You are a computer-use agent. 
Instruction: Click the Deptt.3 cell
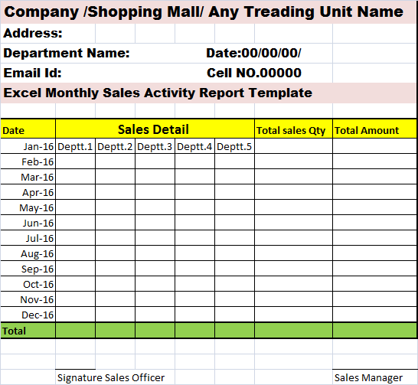pos(155,146)
